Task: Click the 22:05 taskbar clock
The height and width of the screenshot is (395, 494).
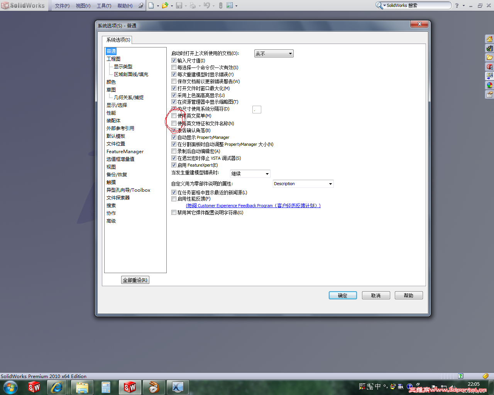Action: click(474, 384)
